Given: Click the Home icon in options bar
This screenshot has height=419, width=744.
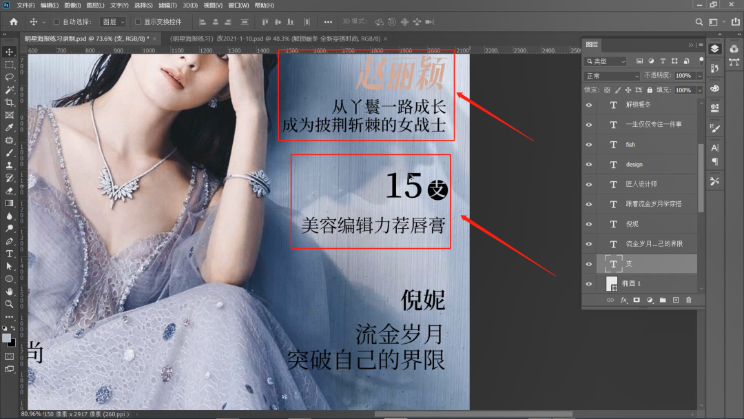Looking at the screenshot, I should pyautogui.click(x=14, y=22).
